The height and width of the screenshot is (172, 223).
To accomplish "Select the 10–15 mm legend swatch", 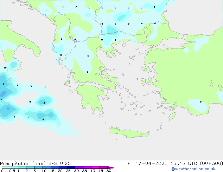I will tap(46, 167).
